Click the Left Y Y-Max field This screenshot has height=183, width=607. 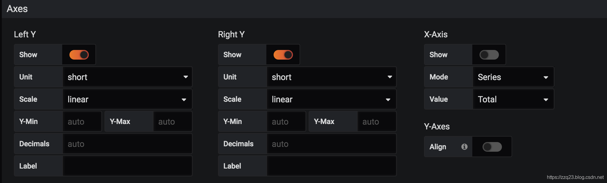tap(172, 122)
